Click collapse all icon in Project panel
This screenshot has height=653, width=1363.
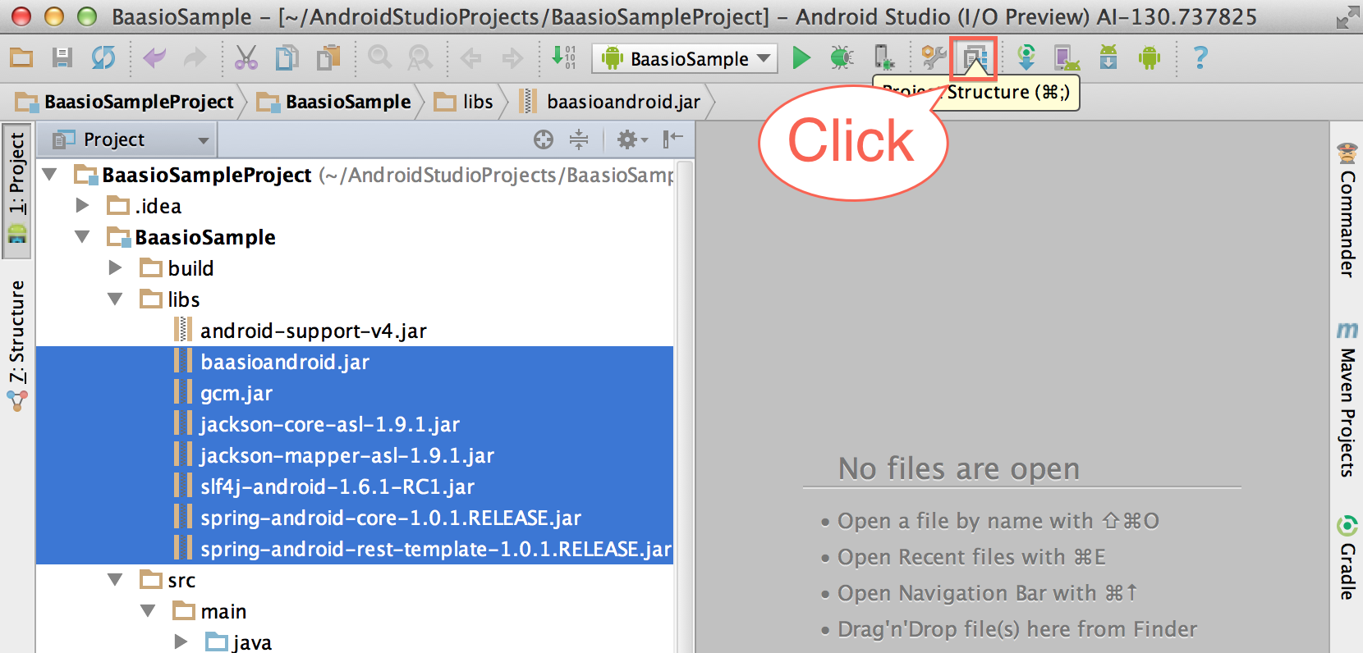click(579, 139)
